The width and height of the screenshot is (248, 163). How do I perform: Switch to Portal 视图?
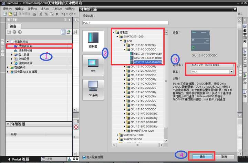[x=19, y=159]
